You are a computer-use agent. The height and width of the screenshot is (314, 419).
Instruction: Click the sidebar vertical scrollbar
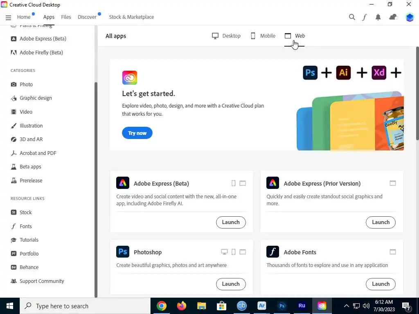pyautogui.click(x=96, y=190)
